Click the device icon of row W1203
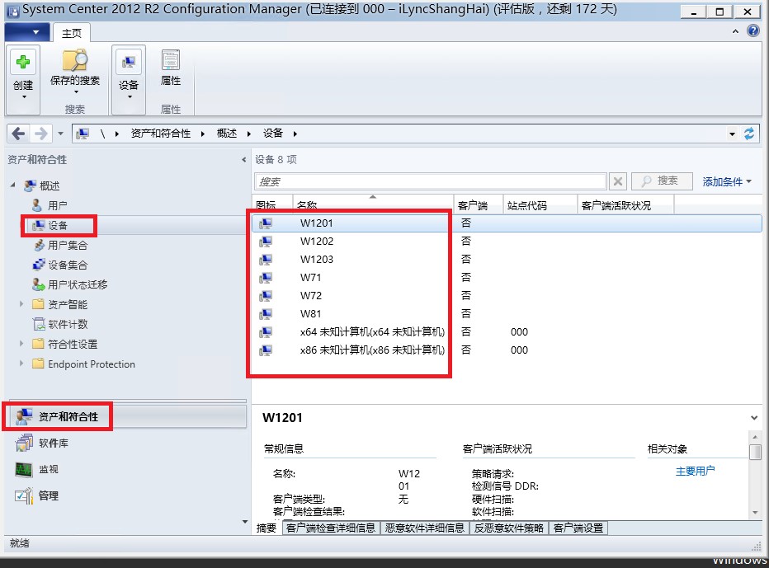Viewport: 769px width, 568px height. (x=266, y=259)
